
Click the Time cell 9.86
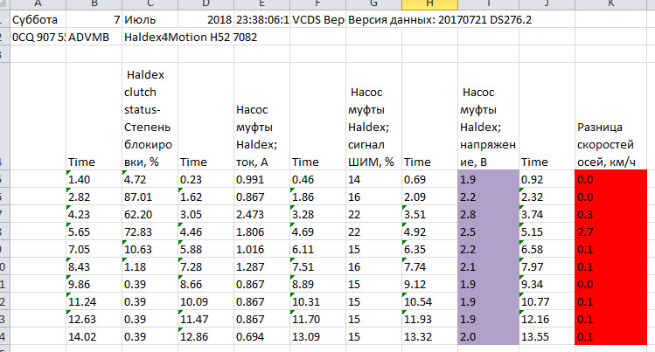tap(94, 284)
